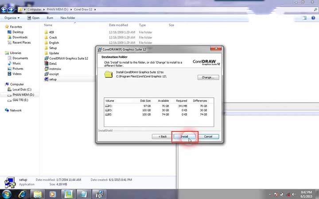Click the yellow destination folder icon

[x=109, y=74]
